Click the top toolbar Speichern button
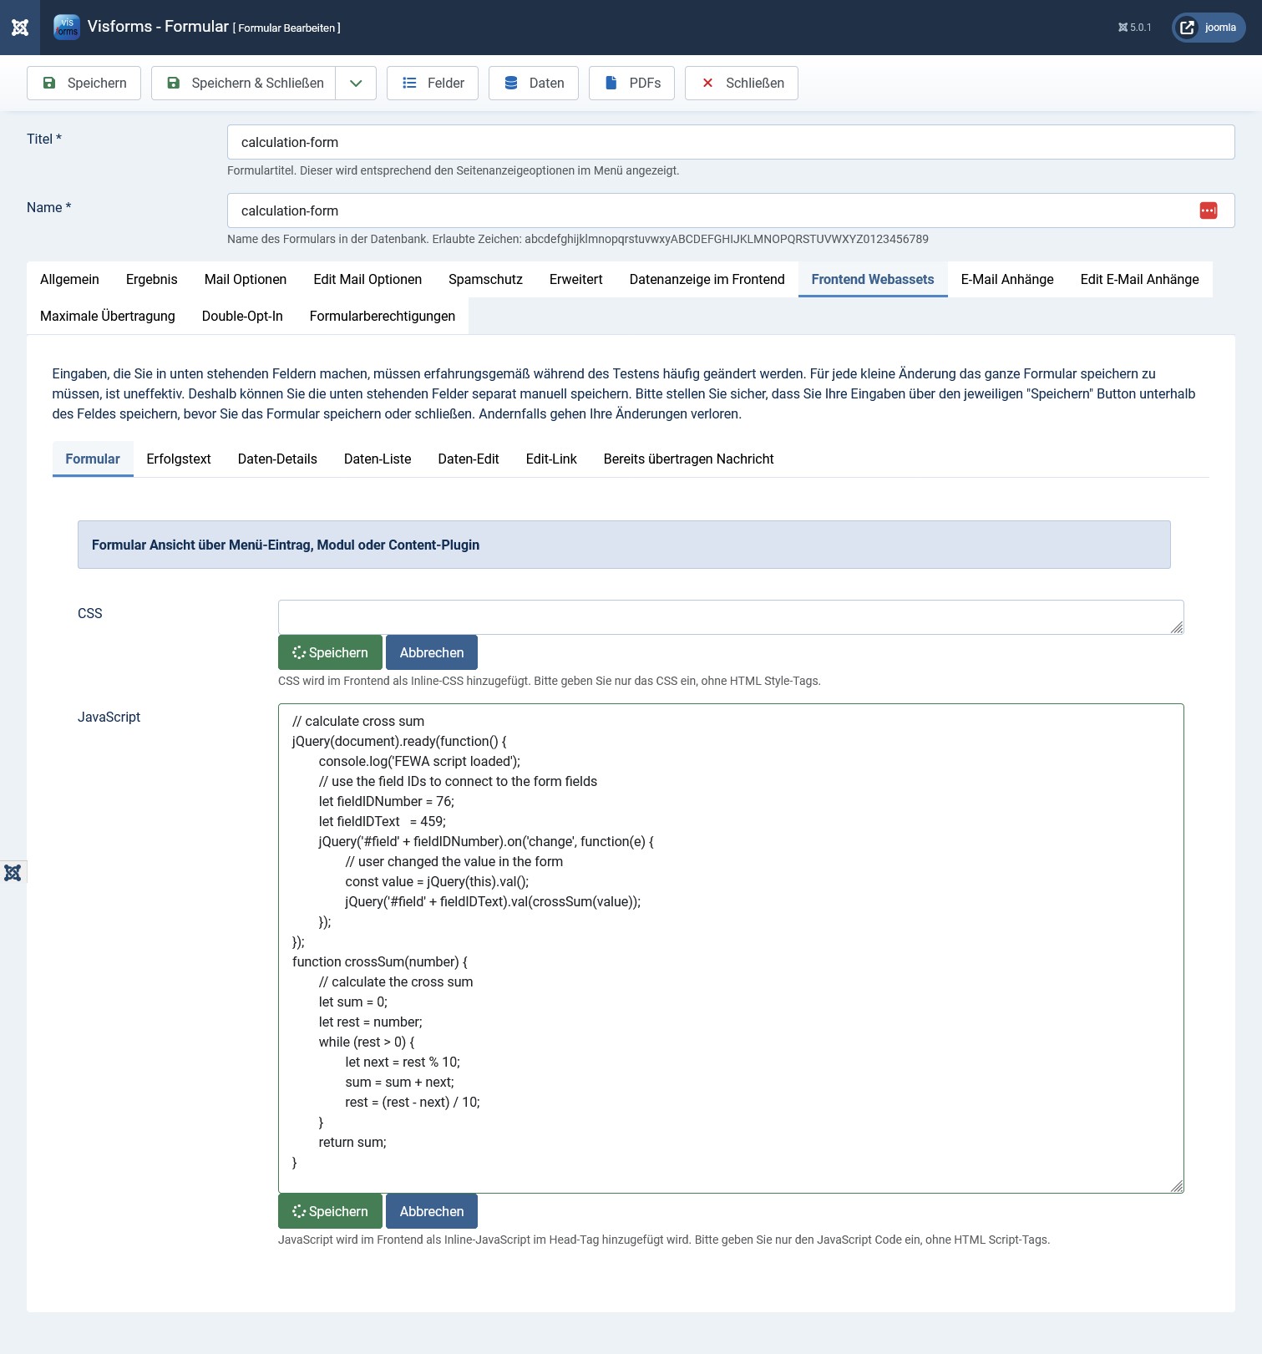 coord(84,84)
